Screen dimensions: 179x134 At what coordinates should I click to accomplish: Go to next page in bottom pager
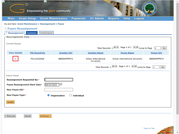133,66
